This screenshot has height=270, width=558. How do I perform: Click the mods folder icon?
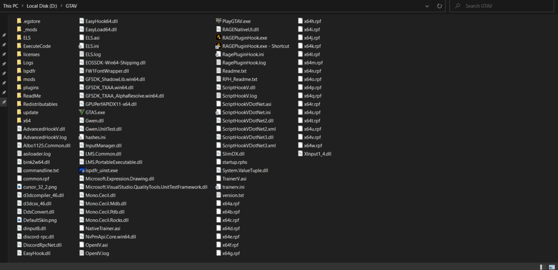point(20,79)
